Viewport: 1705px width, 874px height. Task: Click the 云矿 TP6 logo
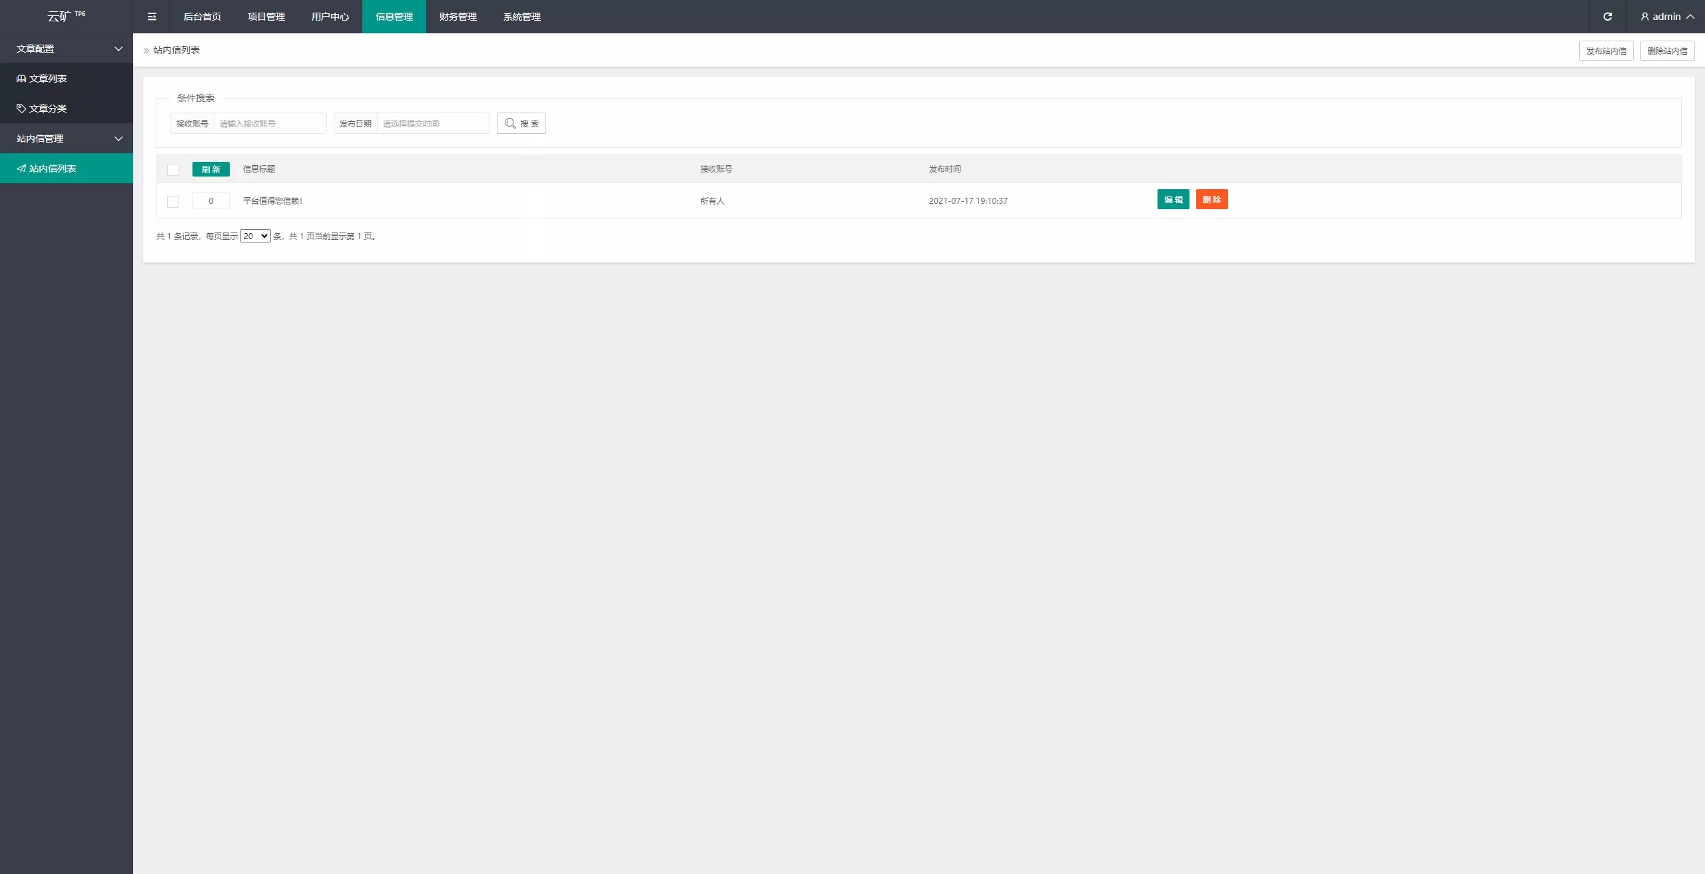click(66, 16)
